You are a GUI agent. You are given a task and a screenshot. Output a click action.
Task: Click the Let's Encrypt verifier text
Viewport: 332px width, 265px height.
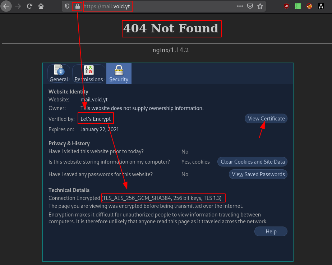click(96, 119)
